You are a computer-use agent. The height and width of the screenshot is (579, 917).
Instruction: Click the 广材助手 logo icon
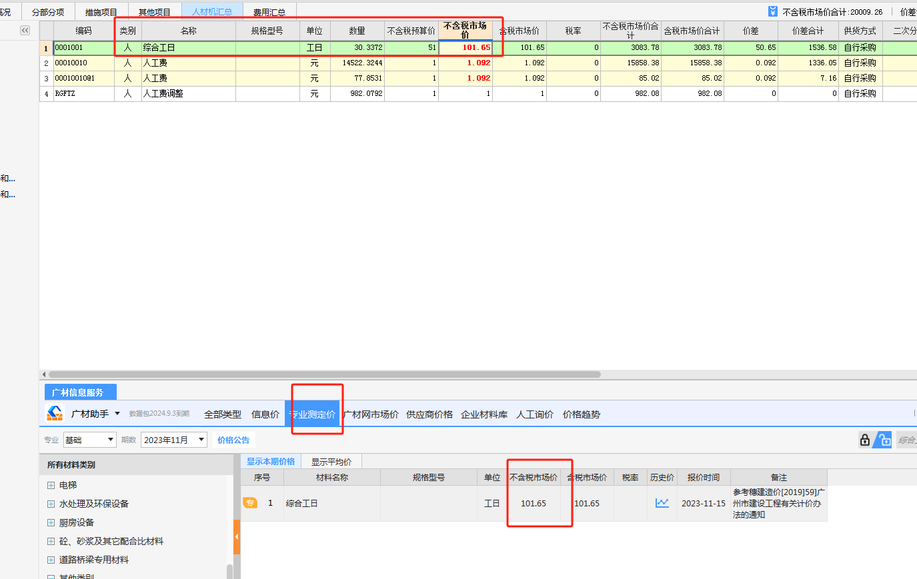55,414
